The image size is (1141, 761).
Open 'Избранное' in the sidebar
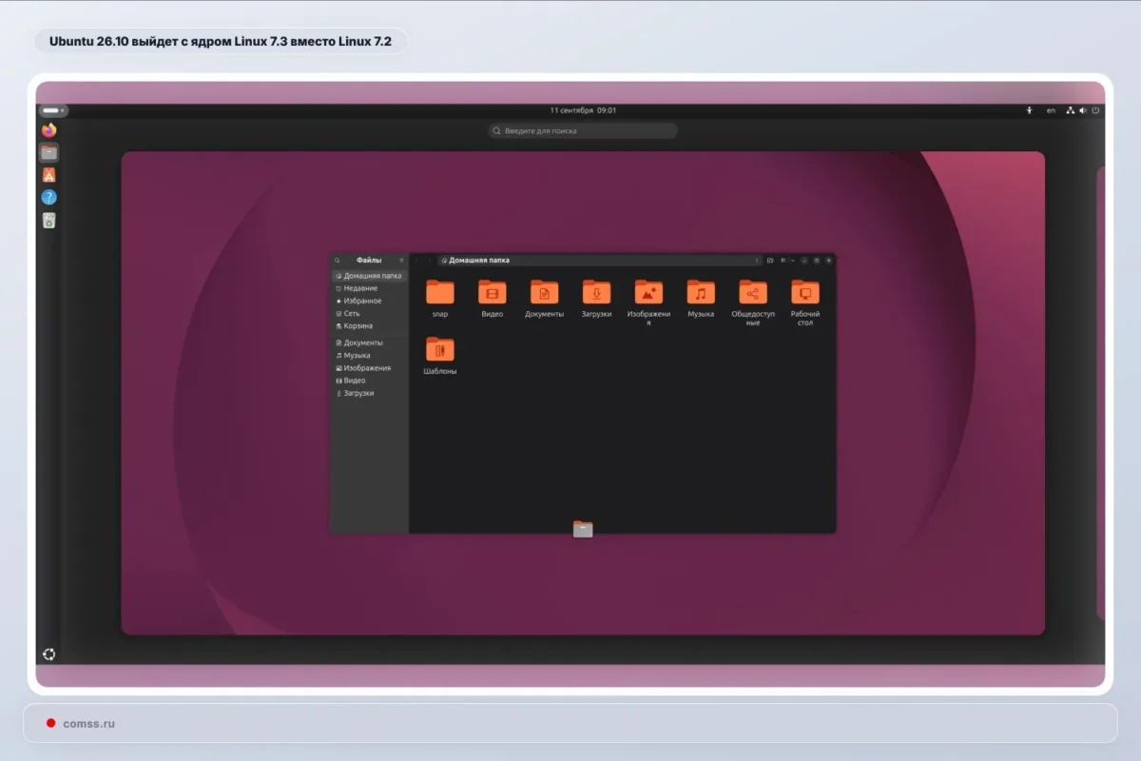(x=369, y=301)
